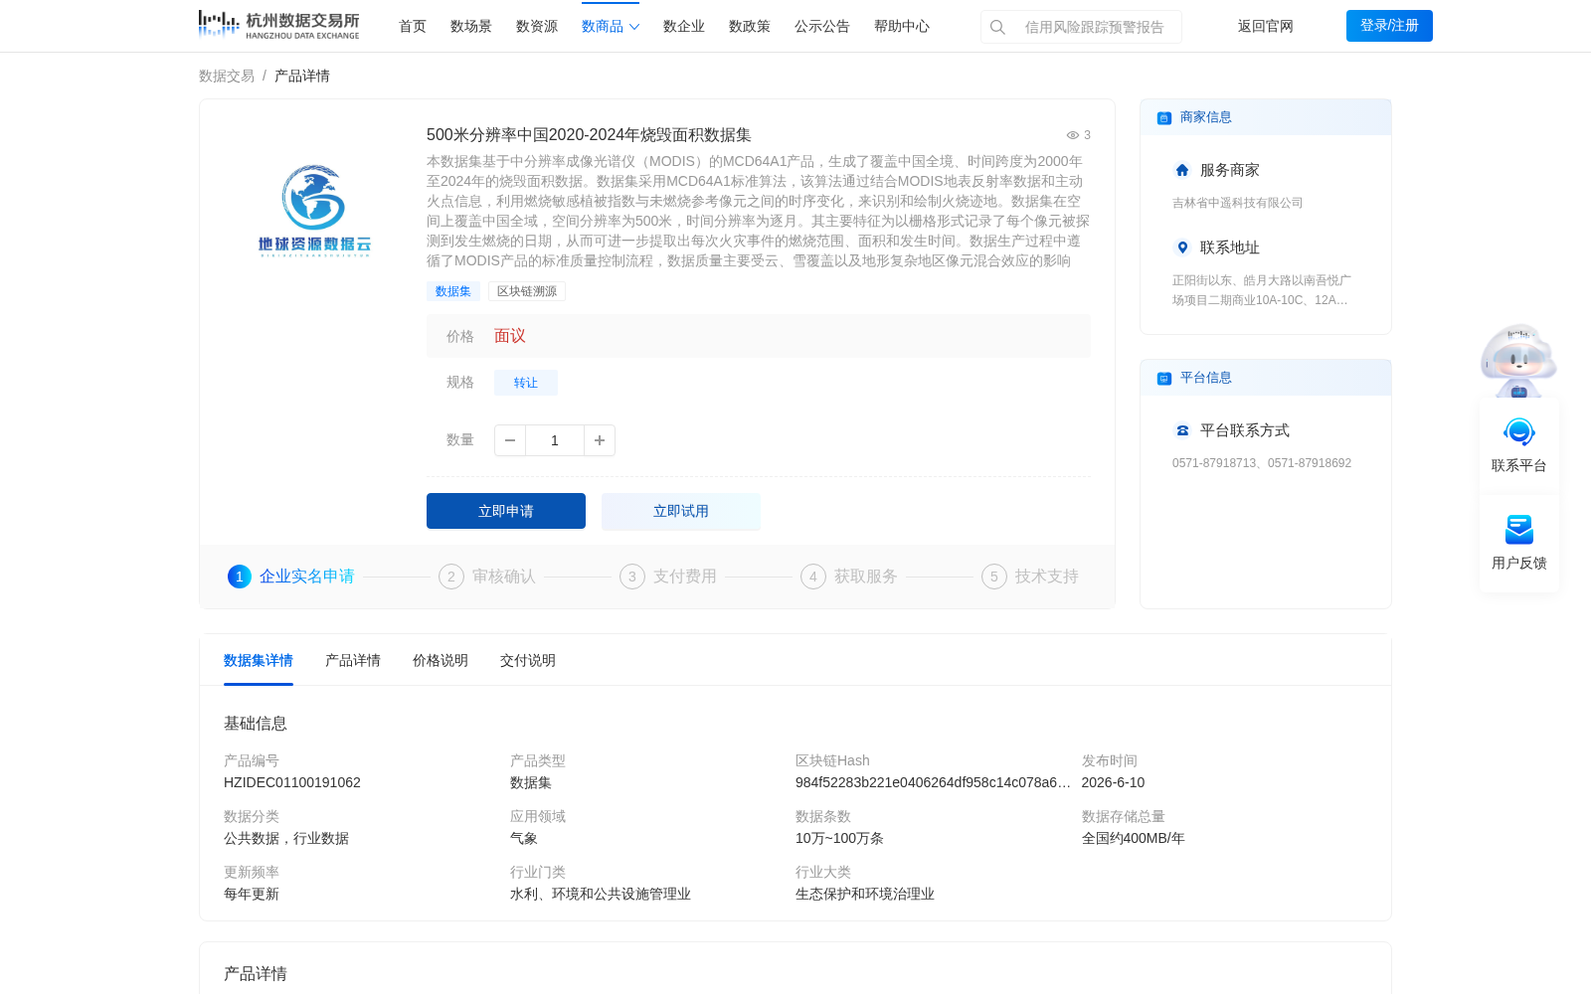The width and height of the screenshot is (1591, 994).
Task: Switch to 价格说明 tab
Action: click(441, 661)
